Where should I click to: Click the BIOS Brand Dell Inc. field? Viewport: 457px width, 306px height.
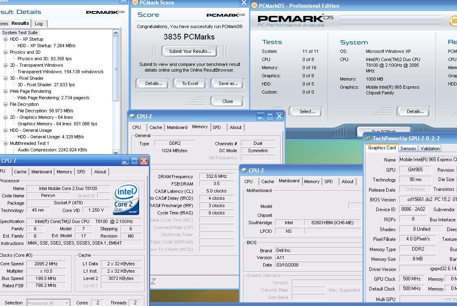click(319, 250)
